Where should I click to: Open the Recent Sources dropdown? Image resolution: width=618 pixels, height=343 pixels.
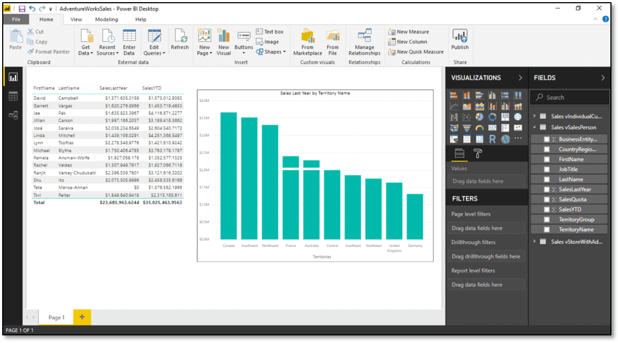(107, 42)
